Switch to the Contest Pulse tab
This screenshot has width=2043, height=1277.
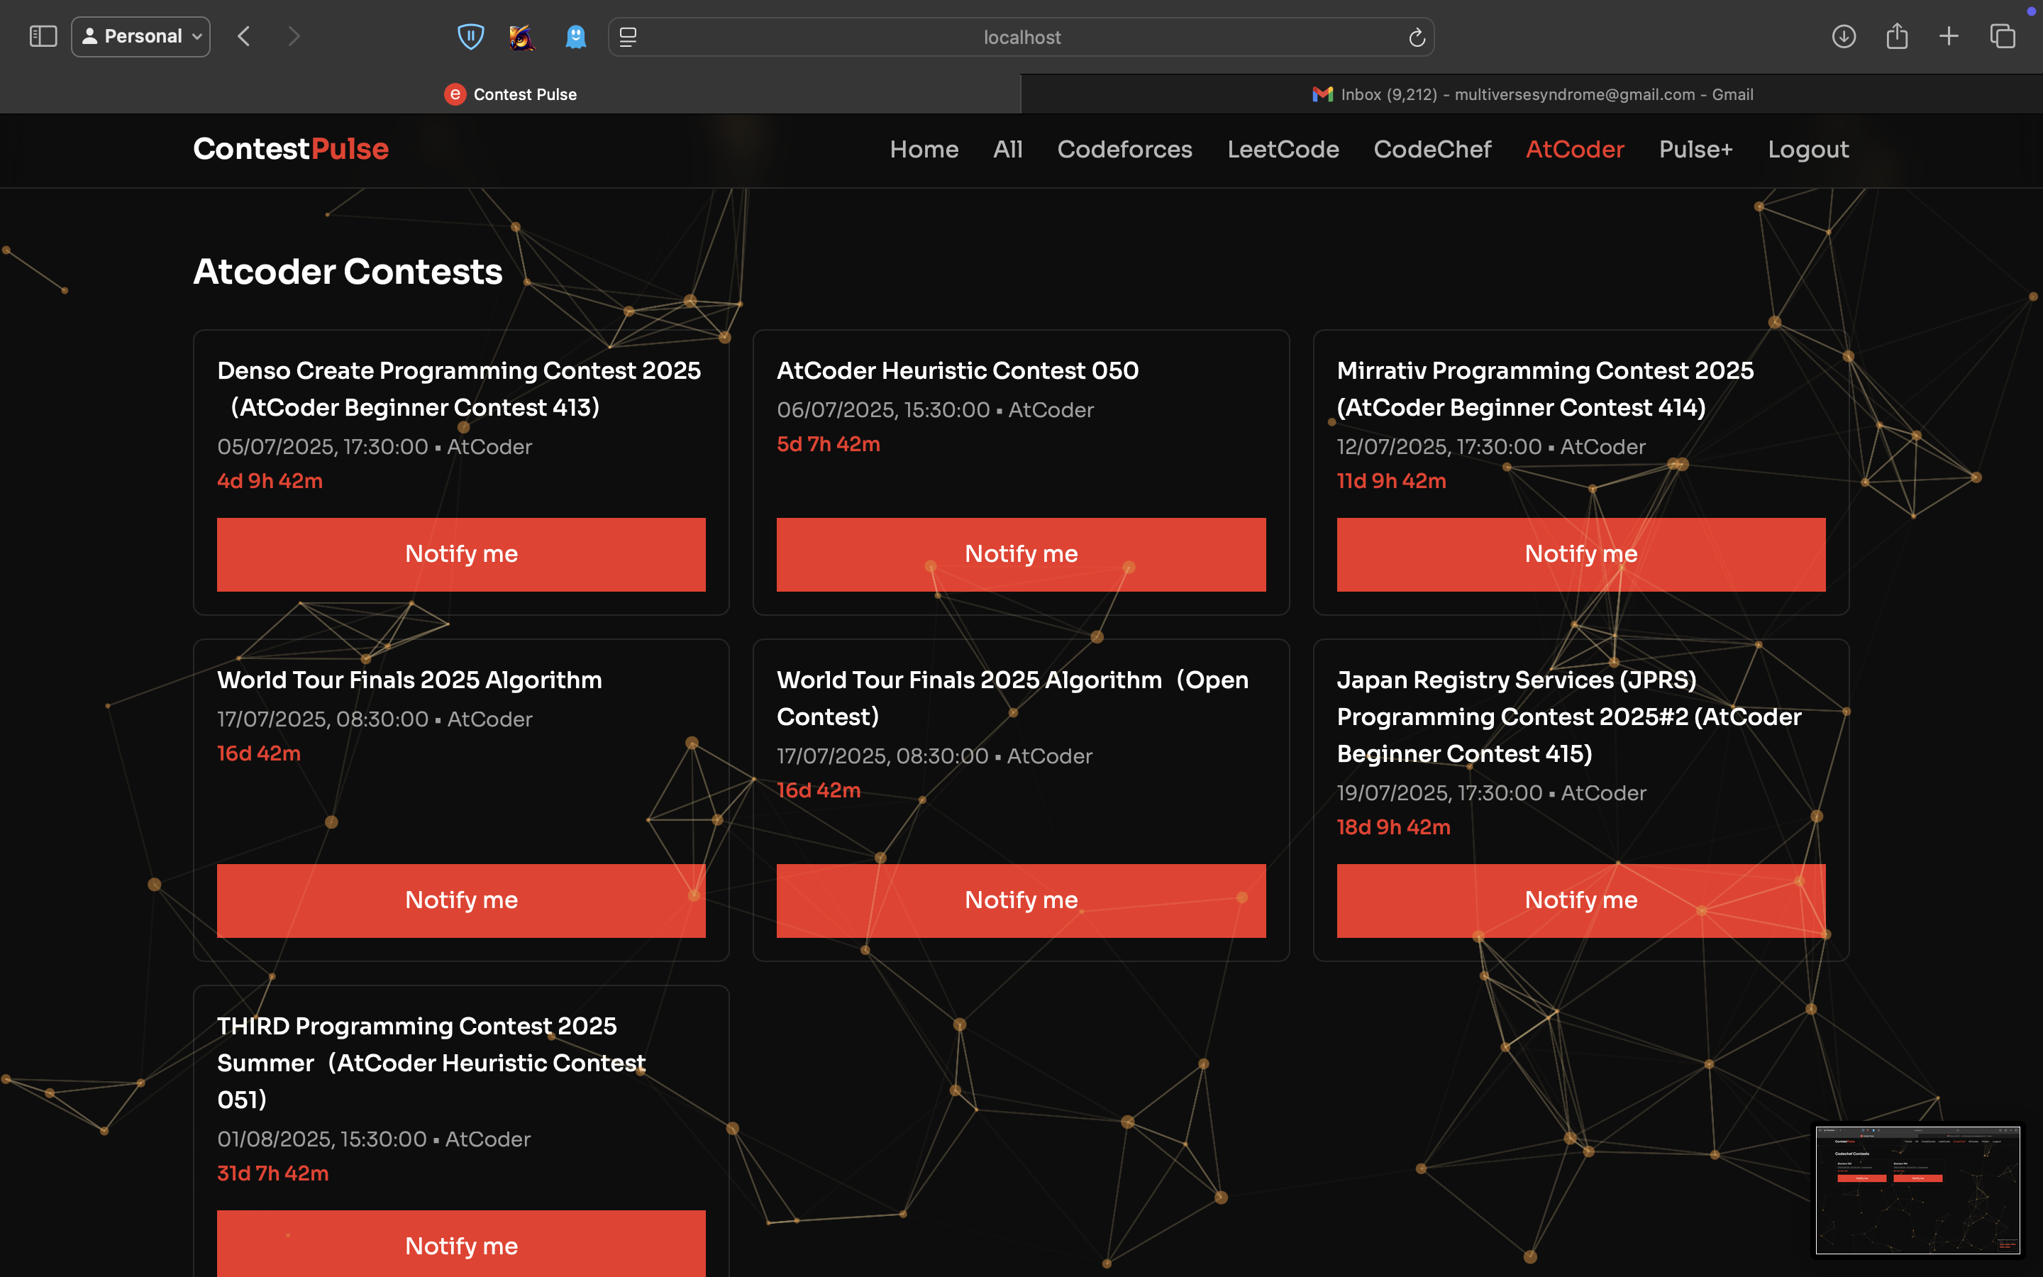pyautogui.click(x=511, y=94)
